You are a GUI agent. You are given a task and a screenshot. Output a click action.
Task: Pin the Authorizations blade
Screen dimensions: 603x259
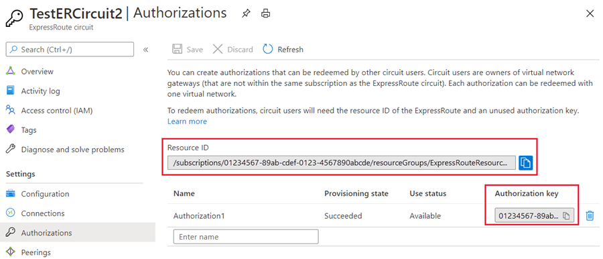click(x=245, y=13)
